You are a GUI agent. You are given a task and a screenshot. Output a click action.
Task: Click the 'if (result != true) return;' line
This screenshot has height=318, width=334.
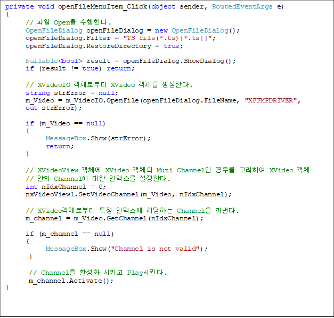point(80,68)
